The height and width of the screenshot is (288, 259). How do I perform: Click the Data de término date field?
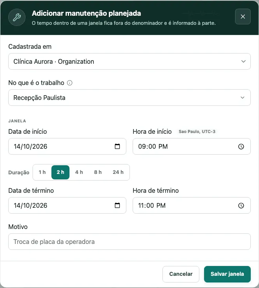tap(67, 205)
